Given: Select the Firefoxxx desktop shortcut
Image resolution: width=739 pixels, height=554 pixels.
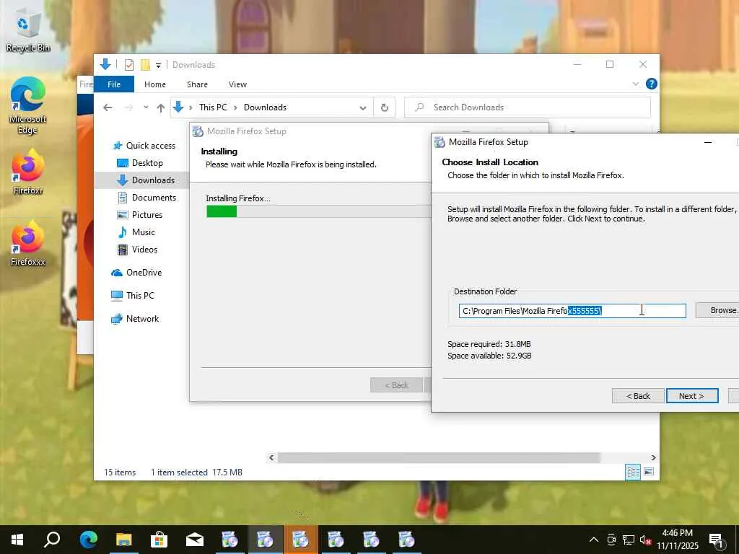Looking at the screenshot, I should point(28,243).
